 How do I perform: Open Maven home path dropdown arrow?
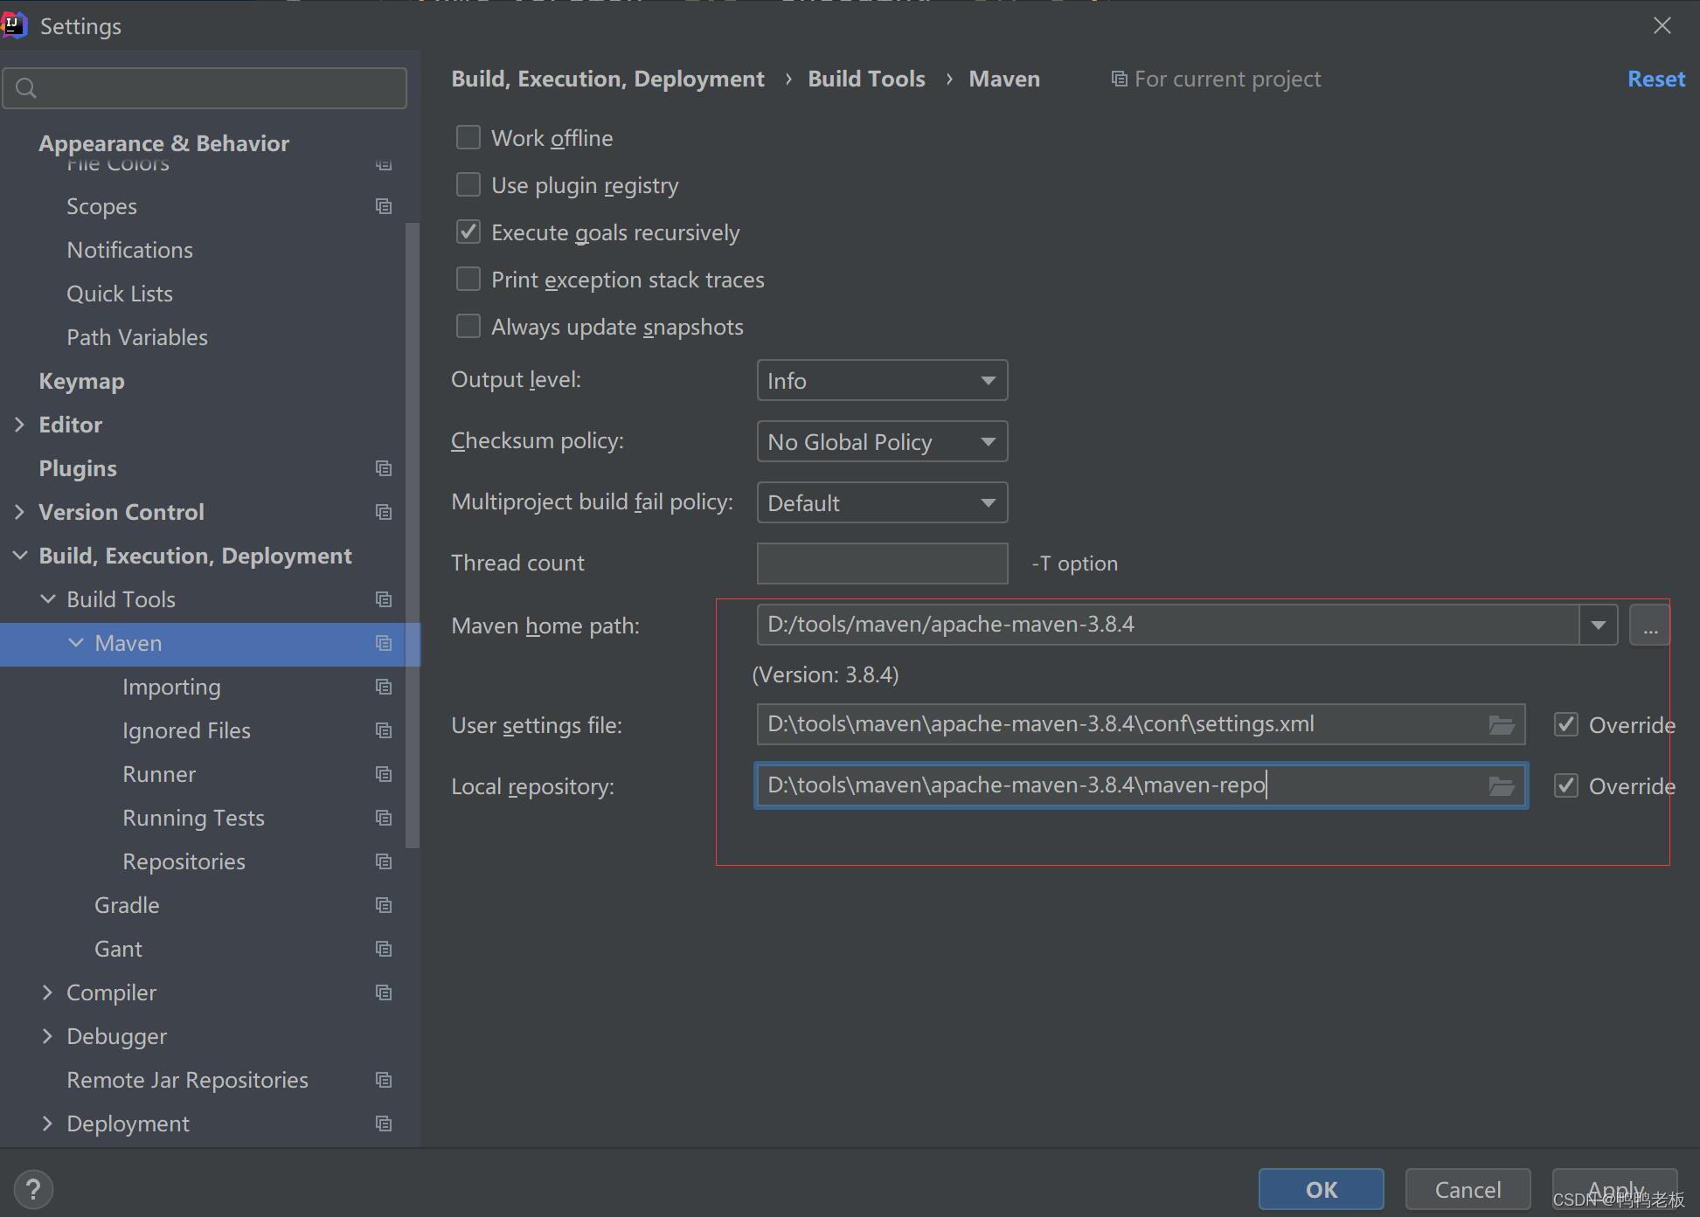pos(1599,625)
